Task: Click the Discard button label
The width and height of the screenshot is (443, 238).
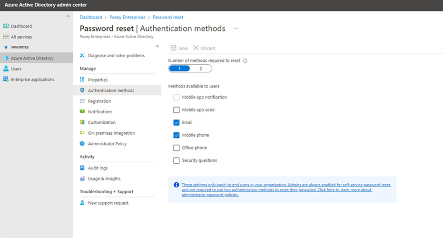Action: coord(208,49)
